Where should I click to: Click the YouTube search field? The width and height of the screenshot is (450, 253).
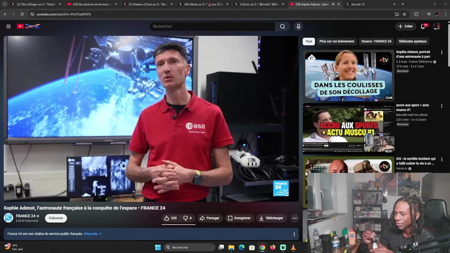point(212,26)
